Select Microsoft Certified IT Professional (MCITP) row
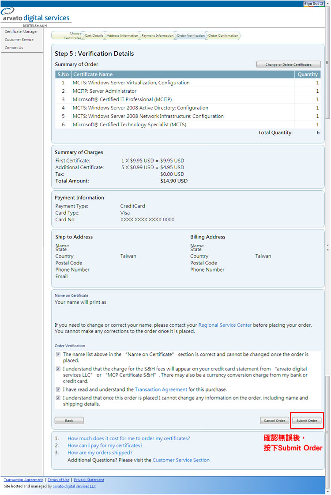 [x=188, y=99]
